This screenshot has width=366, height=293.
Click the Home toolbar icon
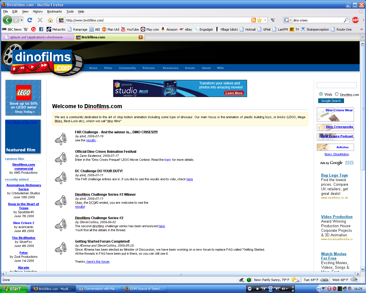tap(50, 20)
